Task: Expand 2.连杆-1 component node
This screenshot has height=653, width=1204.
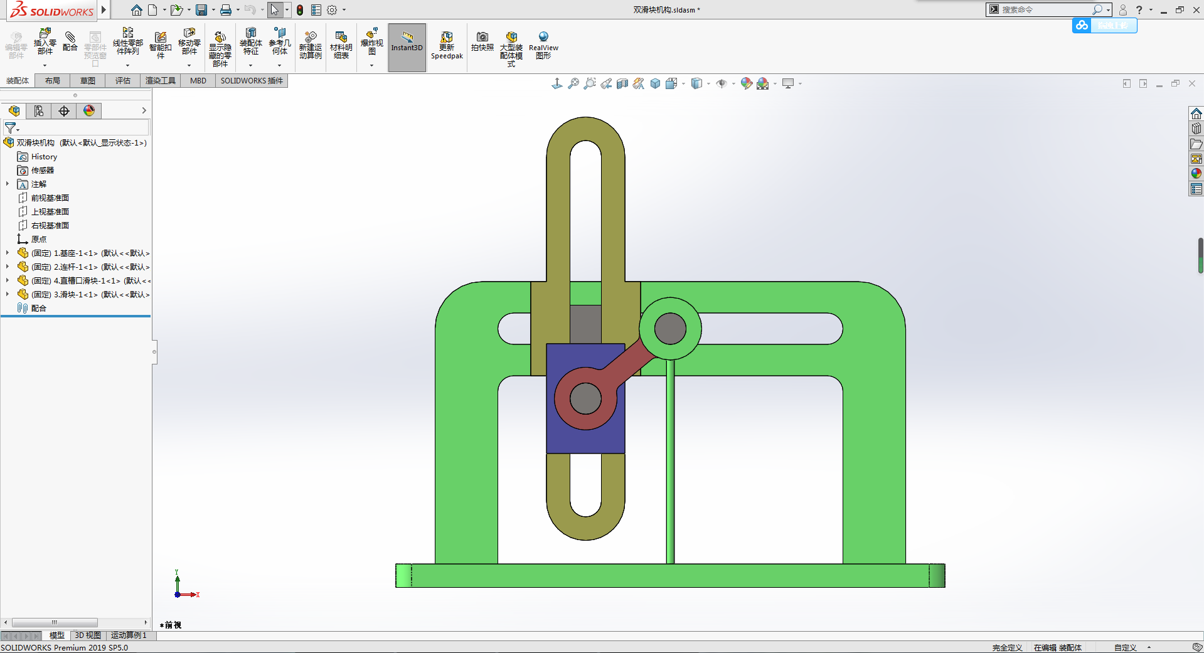Action: pos(8,267)
